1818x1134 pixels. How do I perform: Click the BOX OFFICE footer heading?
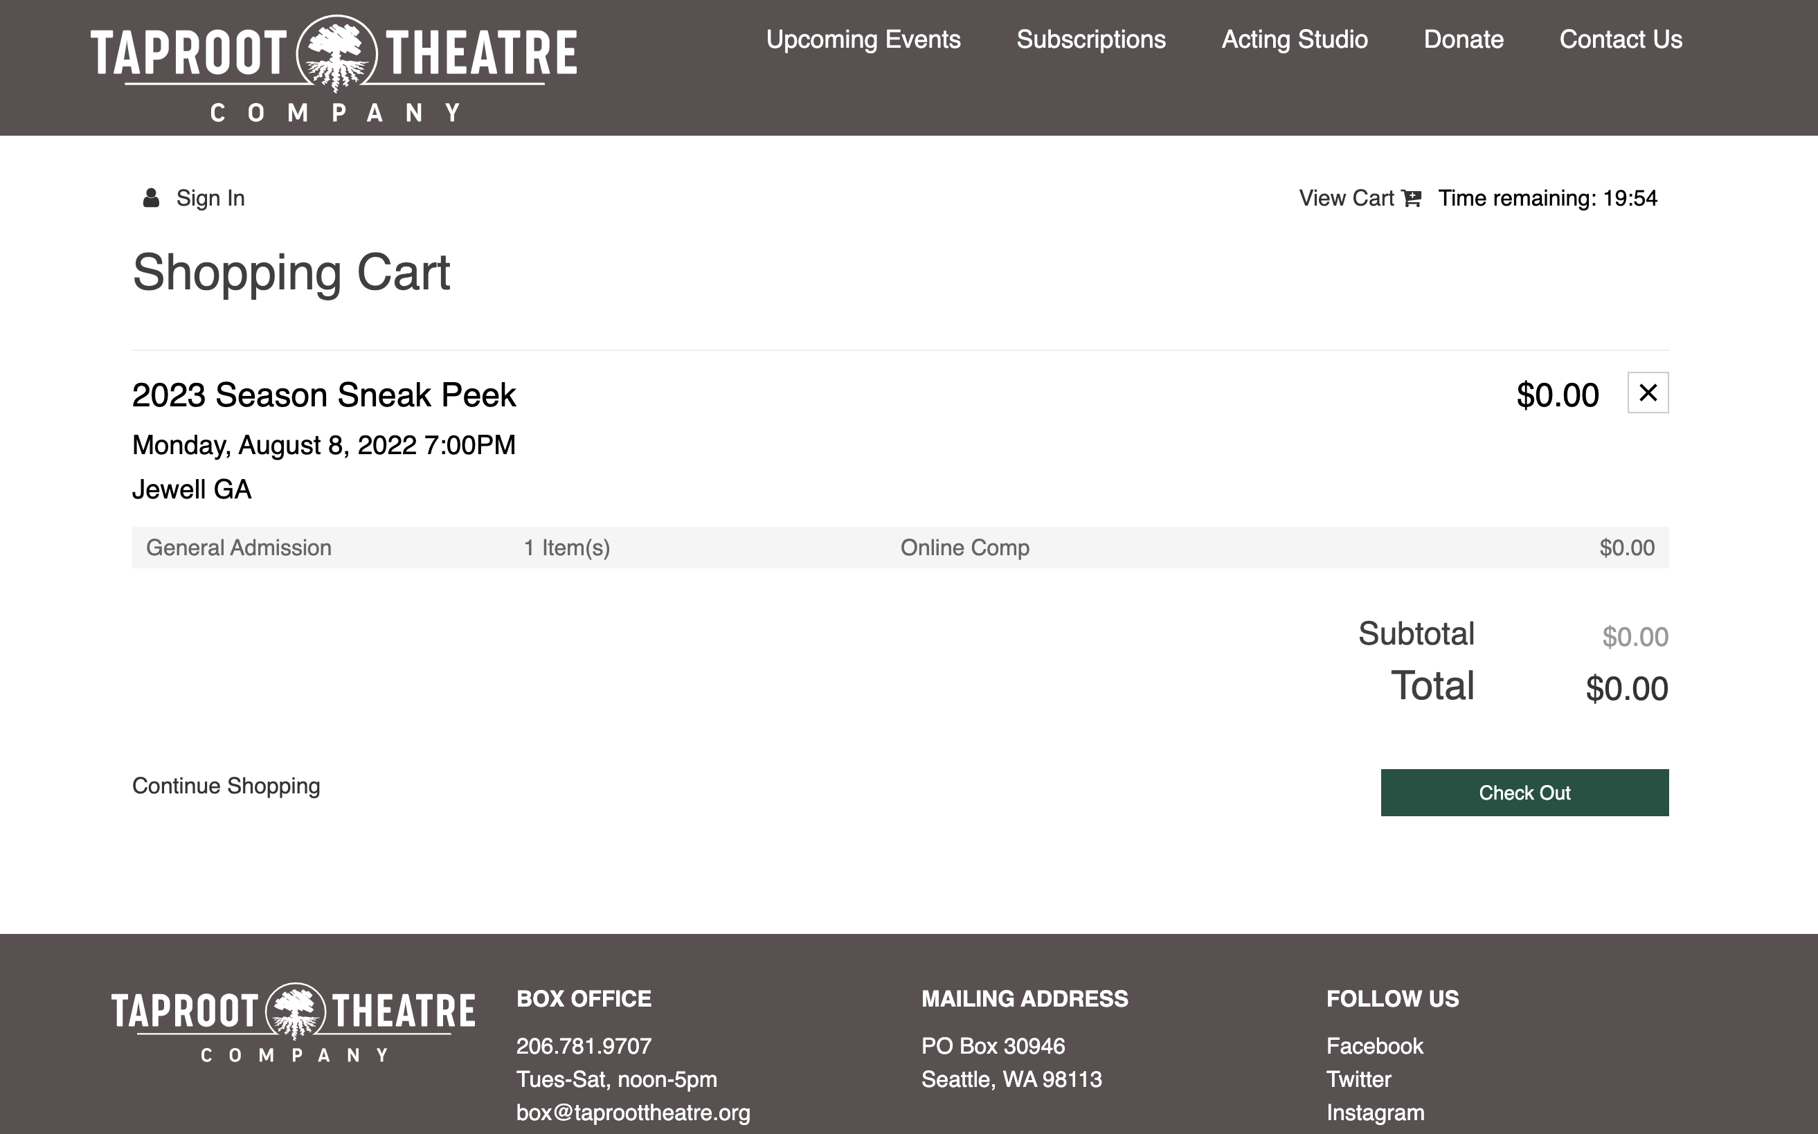pyautogui.click(x=584, y=998)
